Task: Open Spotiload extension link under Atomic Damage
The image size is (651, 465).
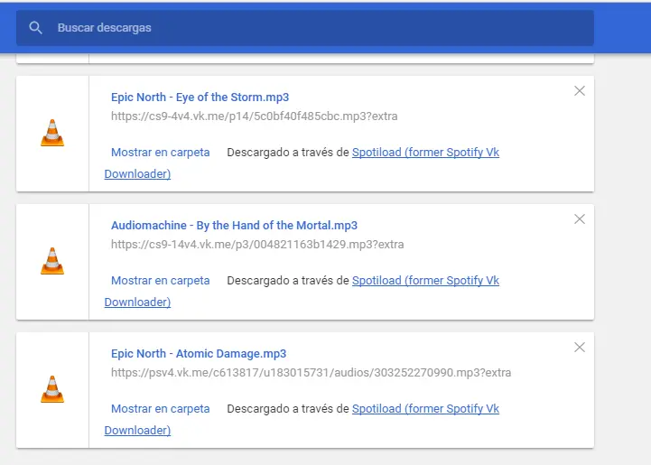Action: pyautogui.click(x=425, y=409)
